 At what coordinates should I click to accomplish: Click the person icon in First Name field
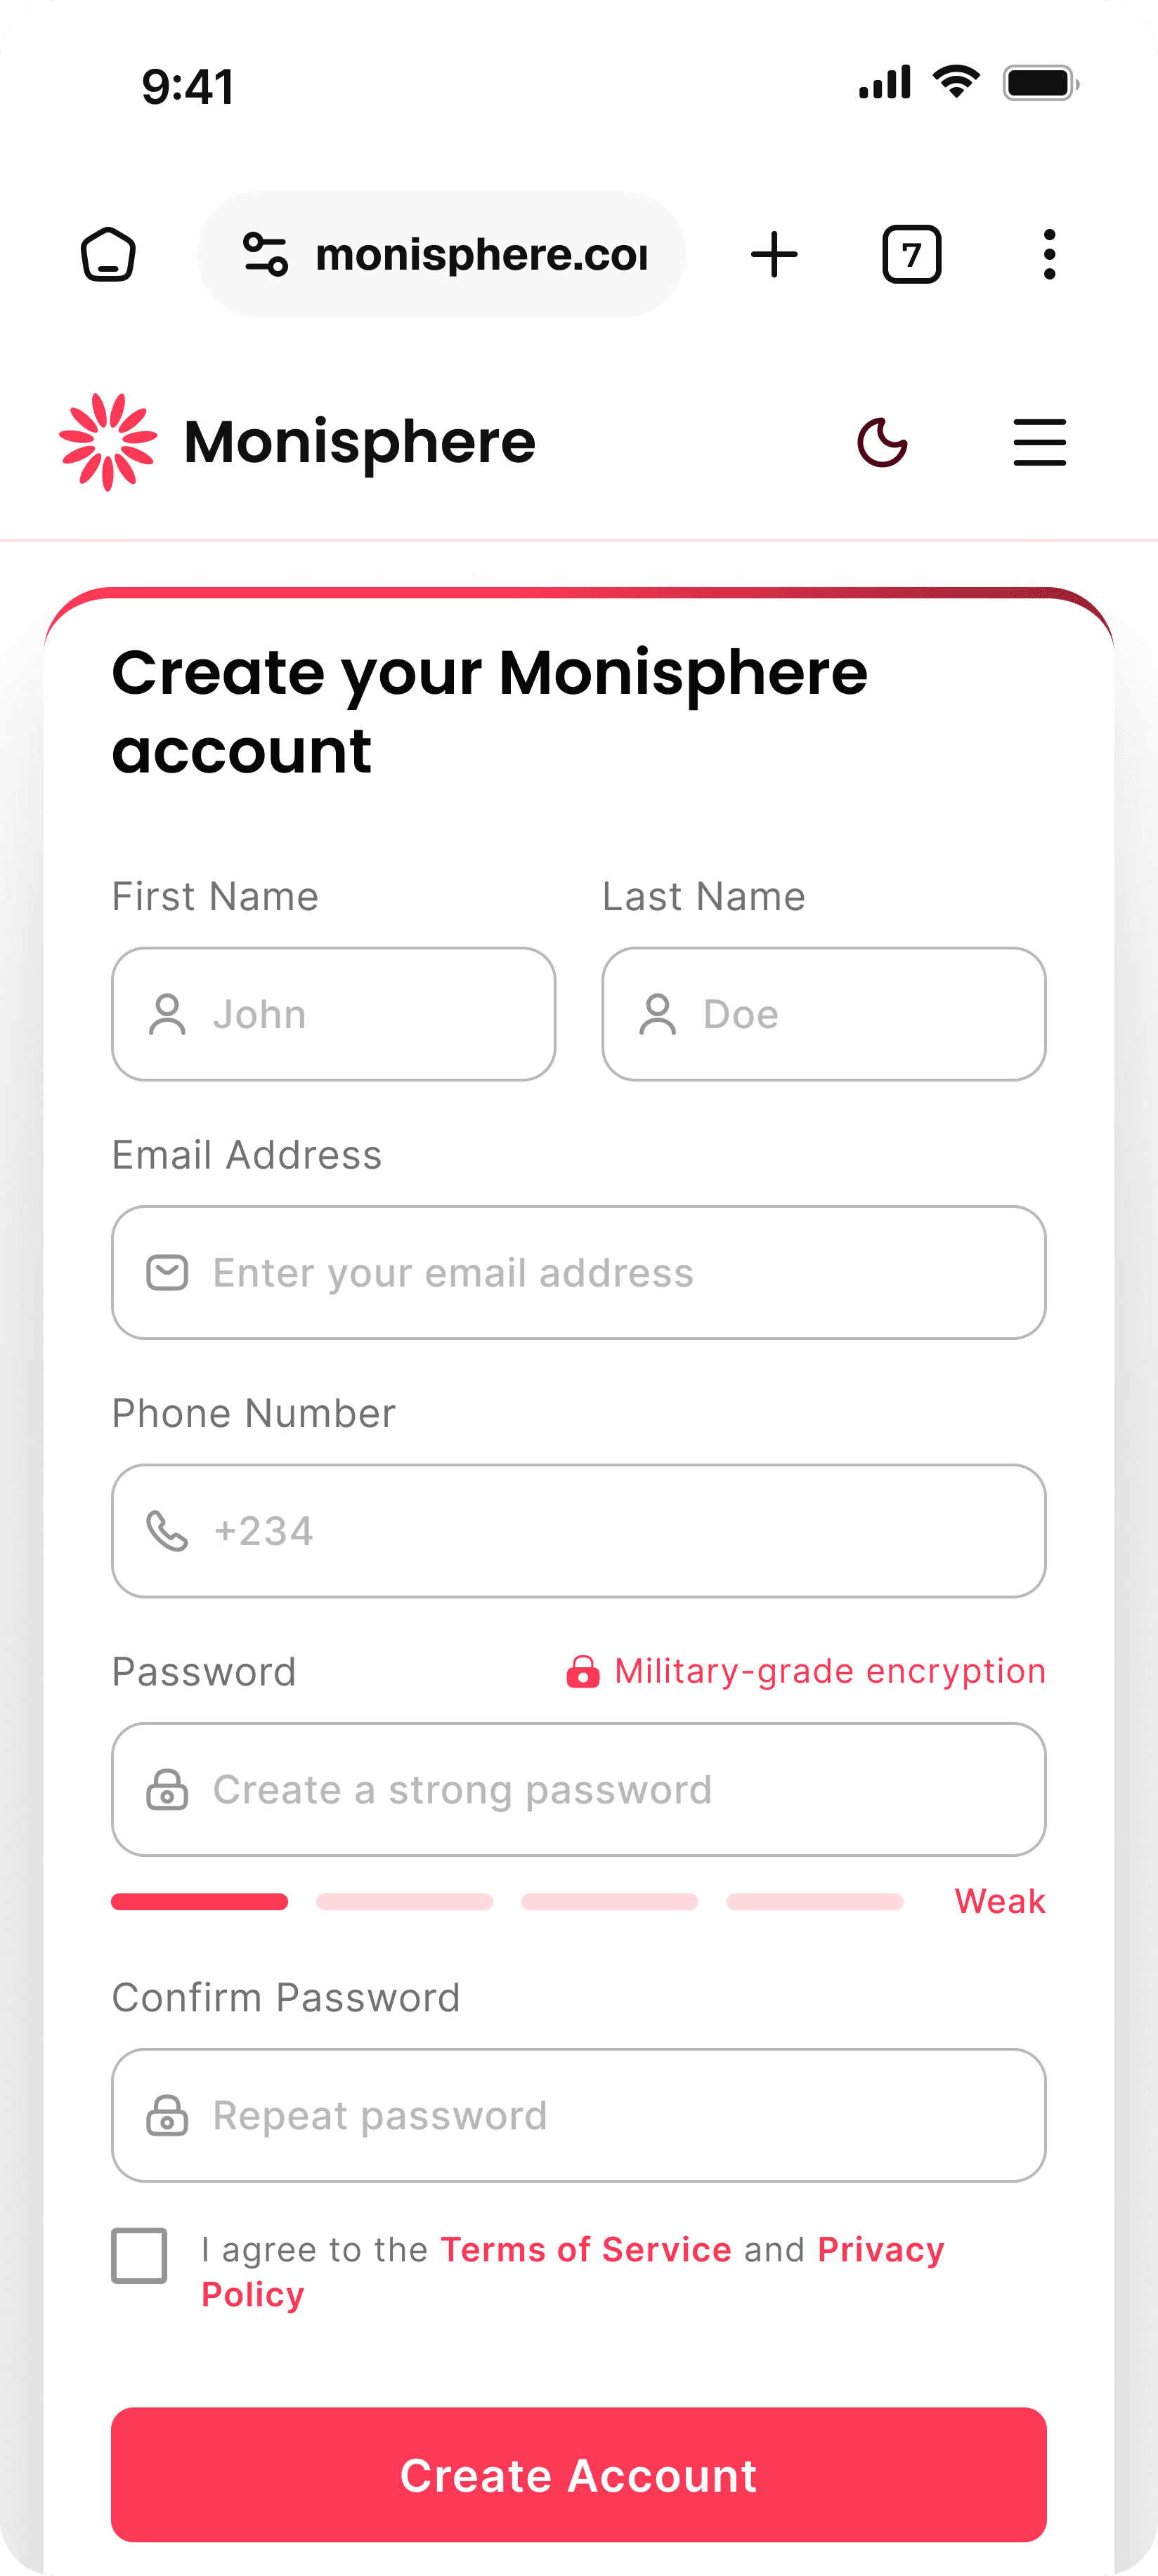[x=168, y=1013]
